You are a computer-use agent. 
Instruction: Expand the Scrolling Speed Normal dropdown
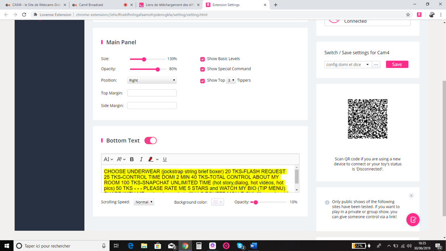(x=144, y=202)
